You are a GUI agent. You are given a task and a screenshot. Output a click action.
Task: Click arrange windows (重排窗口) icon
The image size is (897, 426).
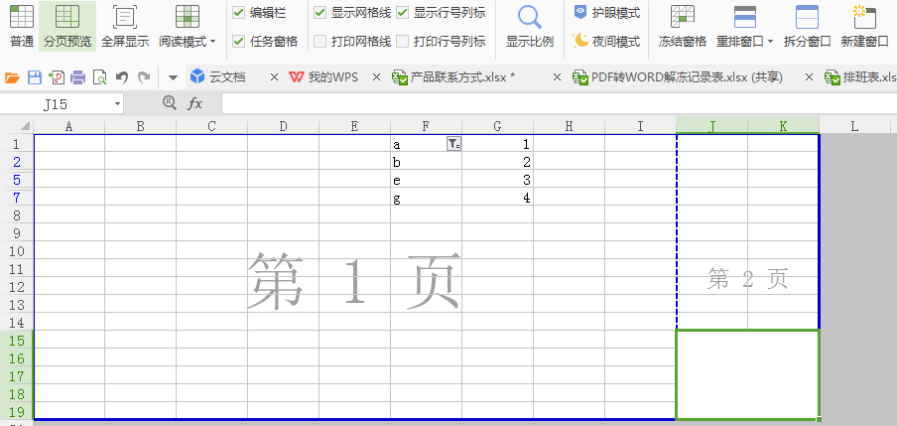pyautogui.click(x=745, y=17)
